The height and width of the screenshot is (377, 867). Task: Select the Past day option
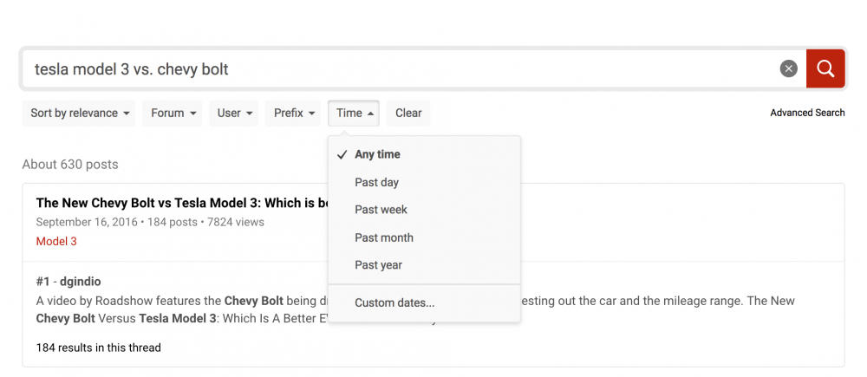(424, 182)
